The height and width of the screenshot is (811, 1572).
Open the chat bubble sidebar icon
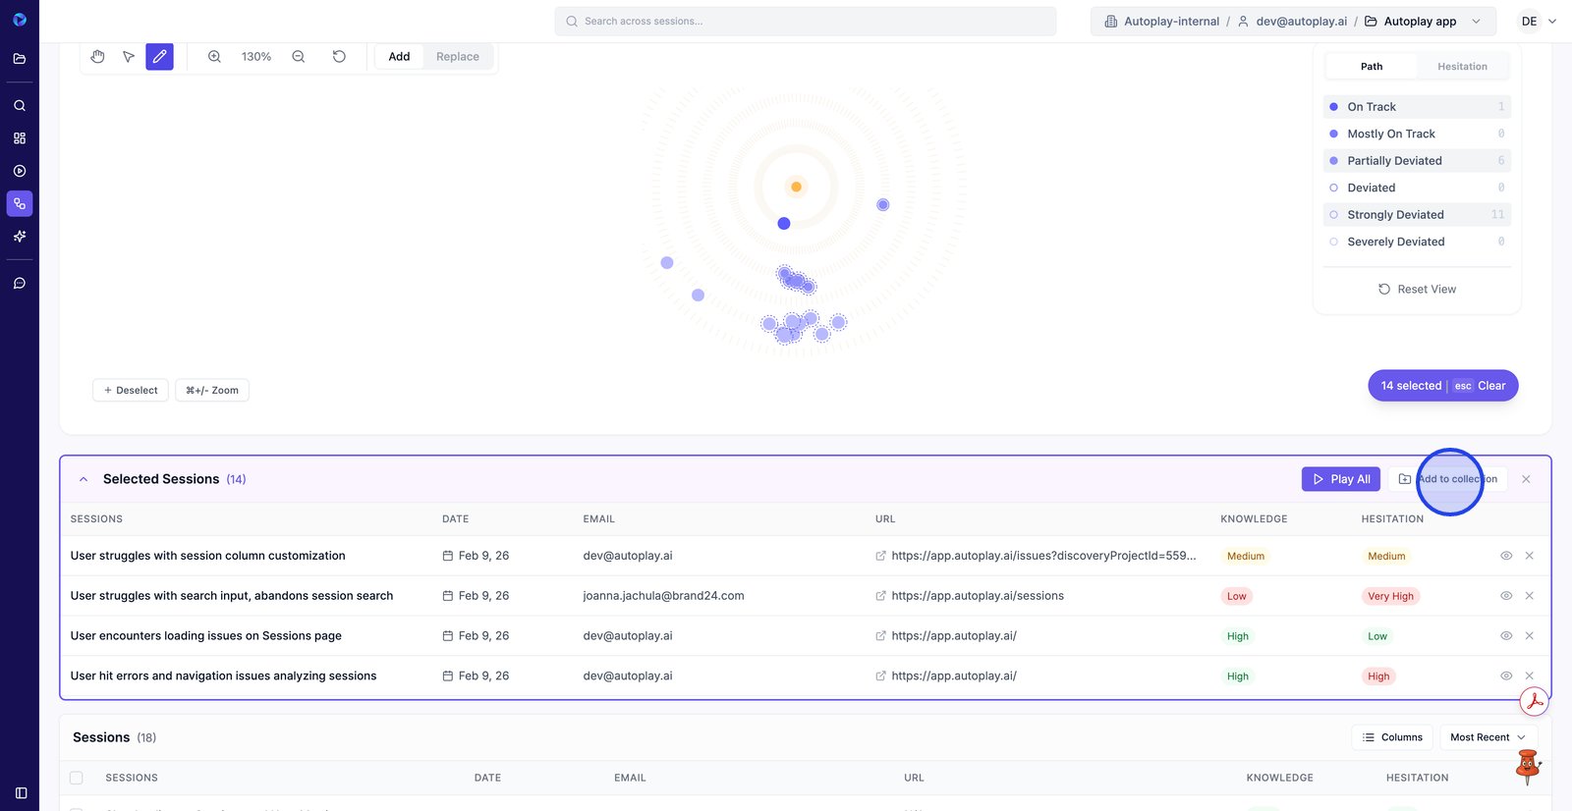click(x=20, y=284)
